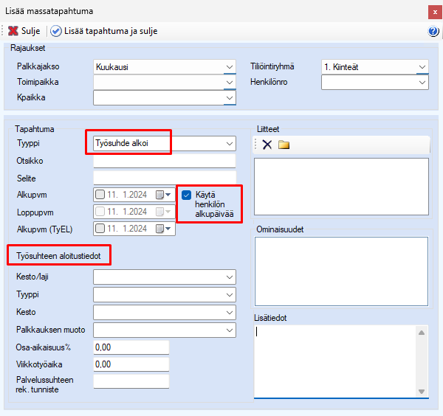Image resolution: width=443 pixels, height=416 pixels.
Task: Toggle the Alkupvm date checkbox
Action: (100, 195)
